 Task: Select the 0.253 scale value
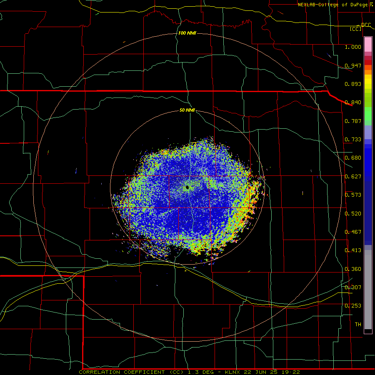tap(353, 306)
